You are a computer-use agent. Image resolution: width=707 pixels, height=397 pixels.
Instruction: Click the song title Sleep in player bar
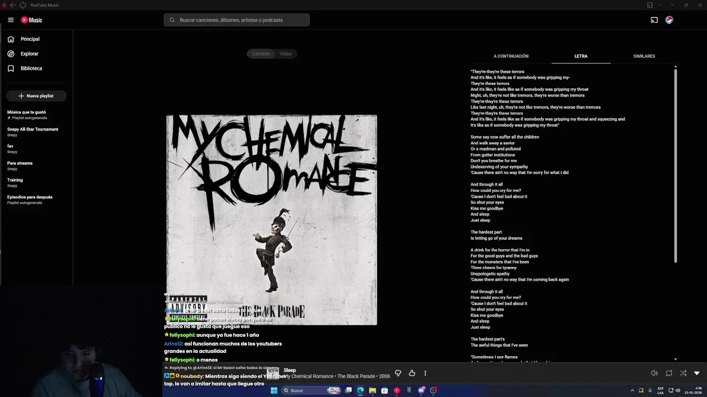coord(289,370)
